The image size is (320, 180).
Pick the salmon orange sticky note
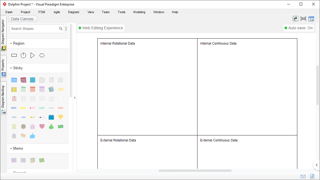click(x=33, y=89)
